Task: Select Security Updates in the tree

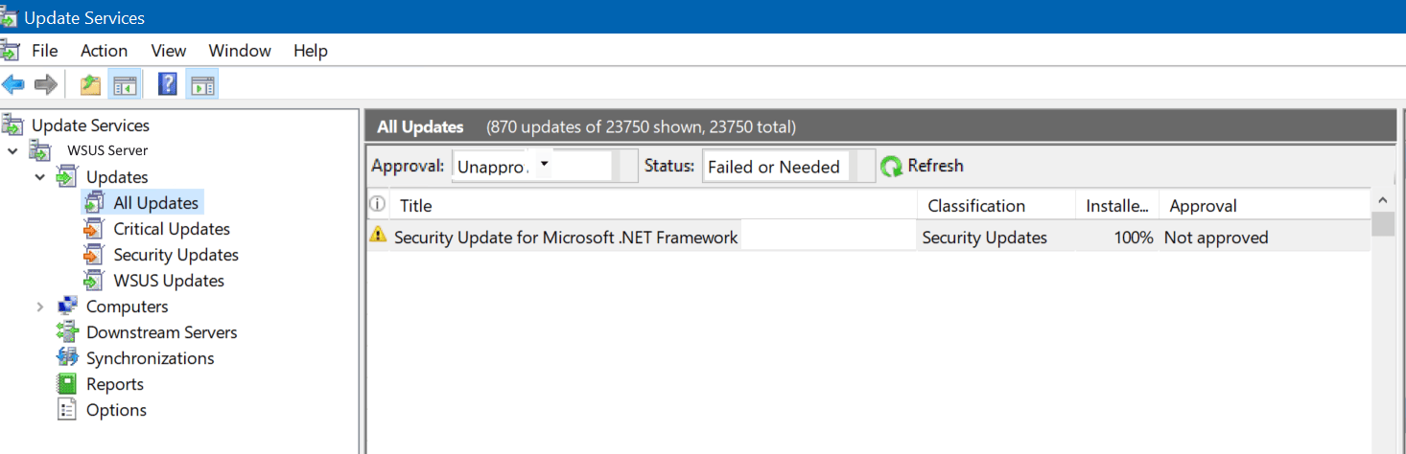Action: (x=176, y=255)
